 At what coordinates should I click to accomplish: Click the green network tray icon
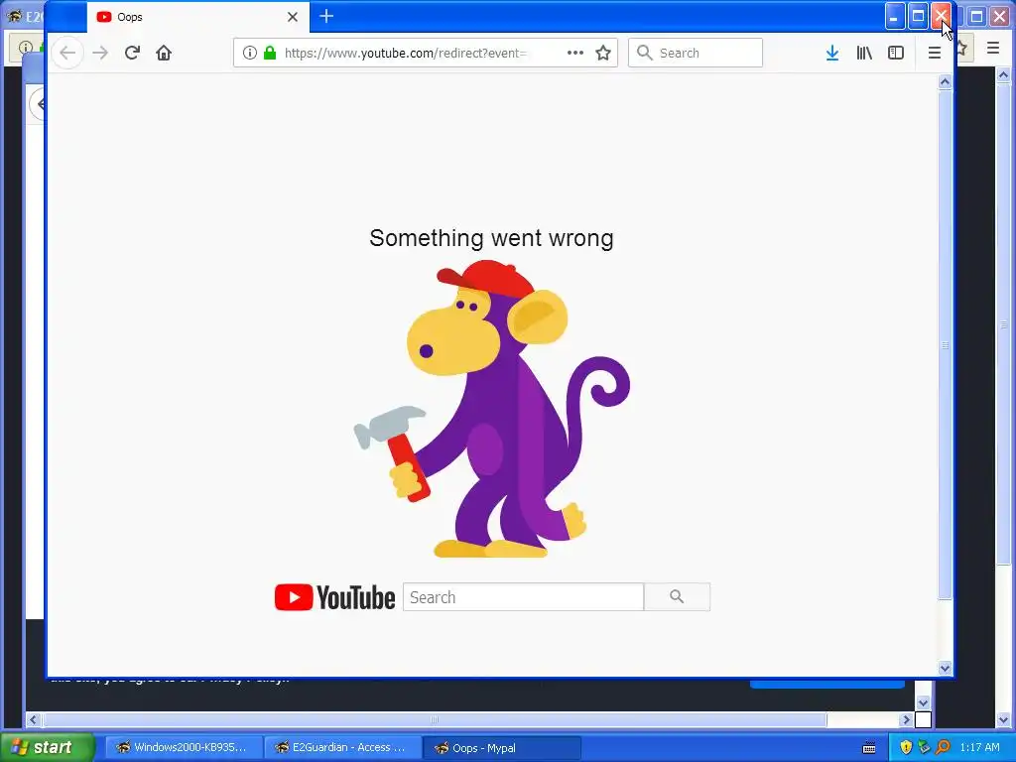click(924, 748)
